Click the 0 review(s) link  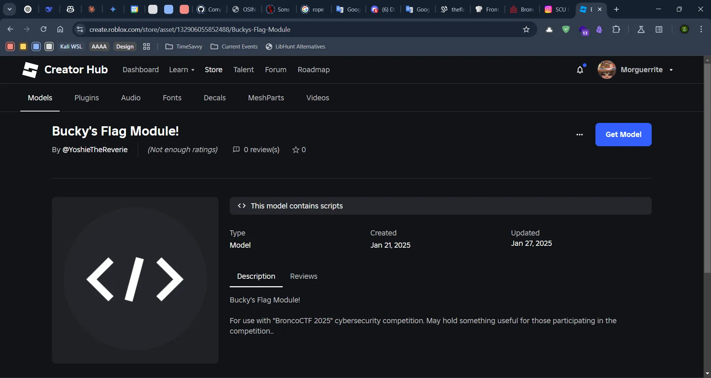coord(262,150)
